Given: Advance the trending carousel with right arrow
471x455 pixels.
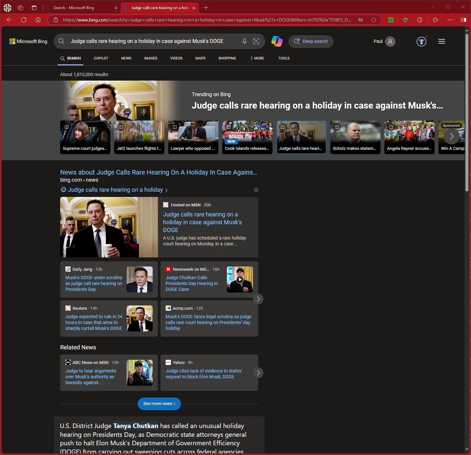Looking at the screenshot, I should coord(451,136).
